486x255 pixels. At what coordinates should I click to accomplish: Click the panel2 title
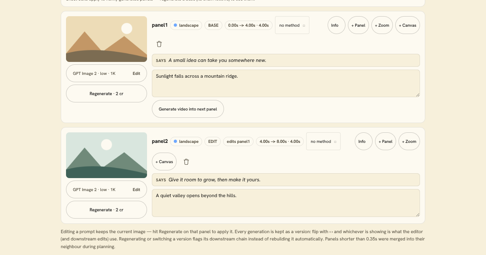pyautogui.click(x=160, y=141)
